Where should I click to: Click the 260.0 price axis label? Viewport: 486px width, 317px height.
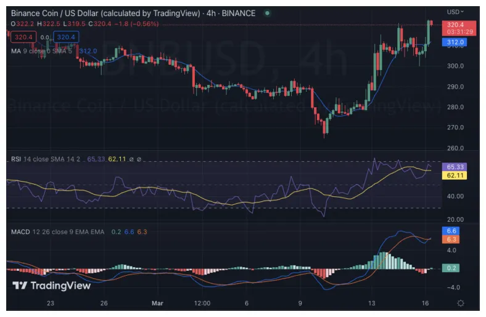point(455,148)
